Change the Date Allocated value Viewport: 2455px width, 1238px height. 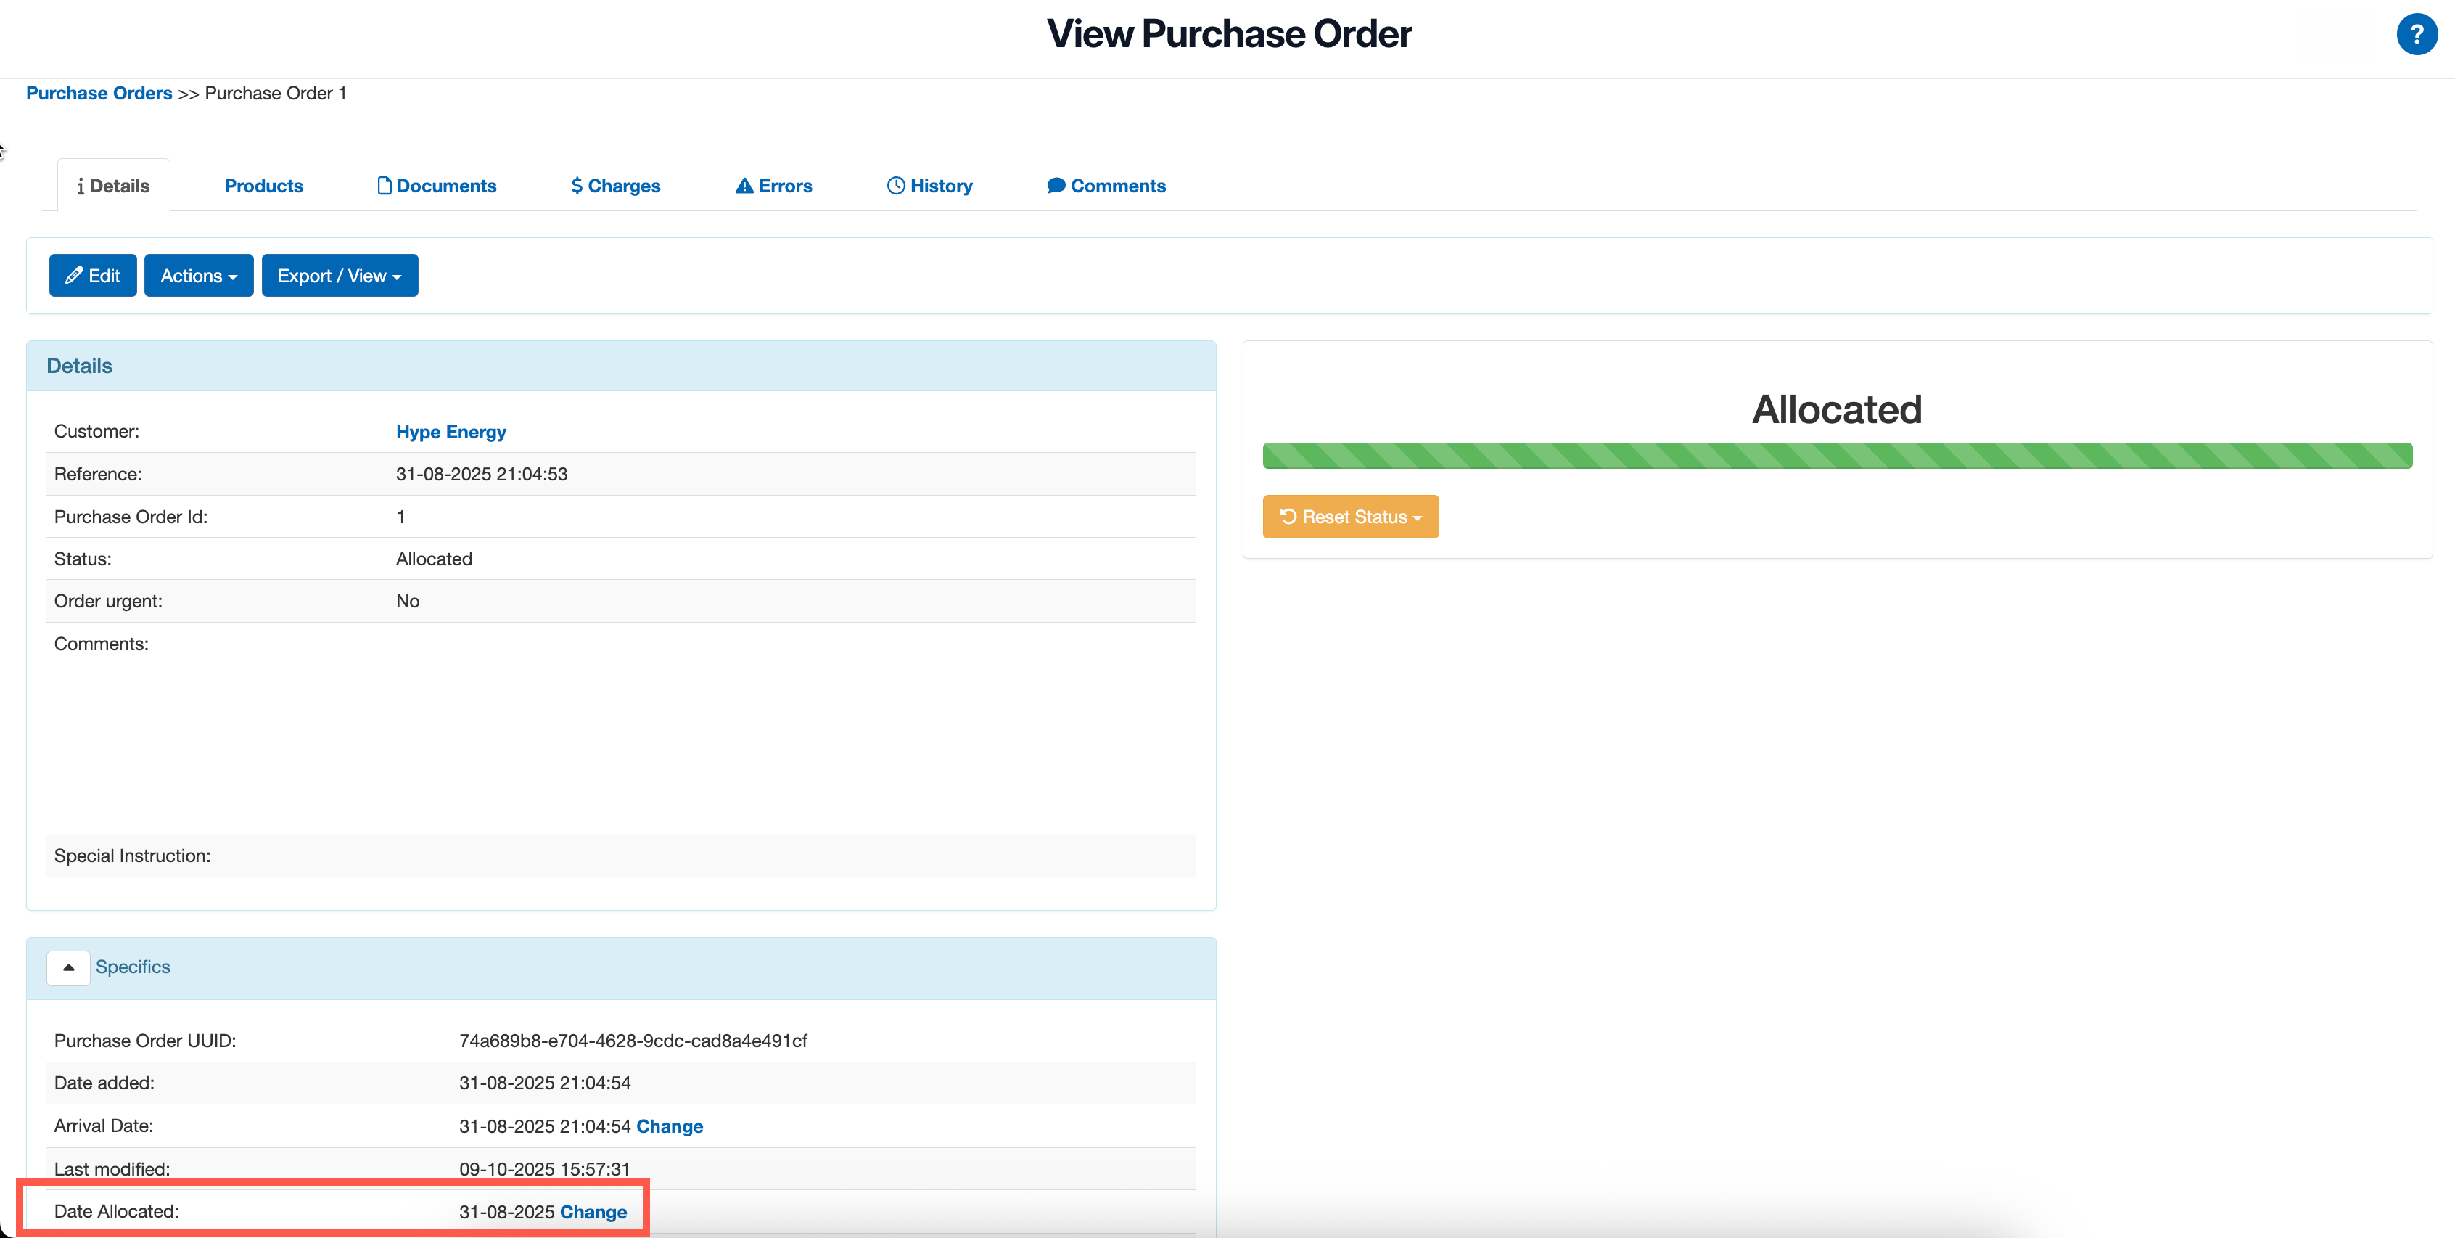[593, 1213]
